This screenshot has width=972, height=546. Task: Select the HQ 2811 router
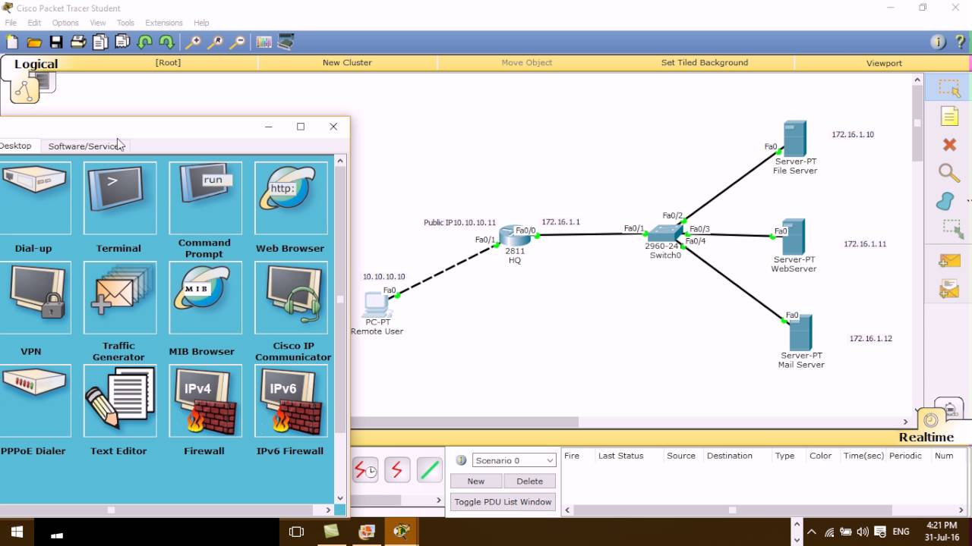(x=515, y=237)
